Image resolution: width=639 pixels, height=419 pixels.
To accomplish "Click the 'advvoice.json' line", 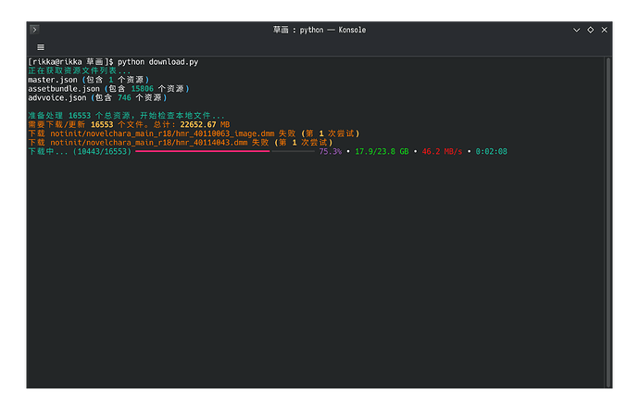I will point(98,97).
